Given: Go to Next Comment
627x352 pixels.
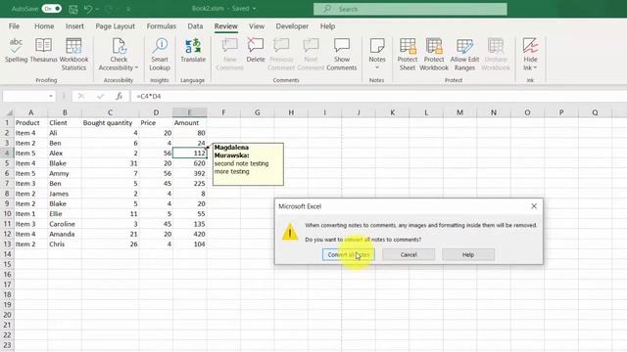Looking at the screenshot, I should tap(311, 55).
